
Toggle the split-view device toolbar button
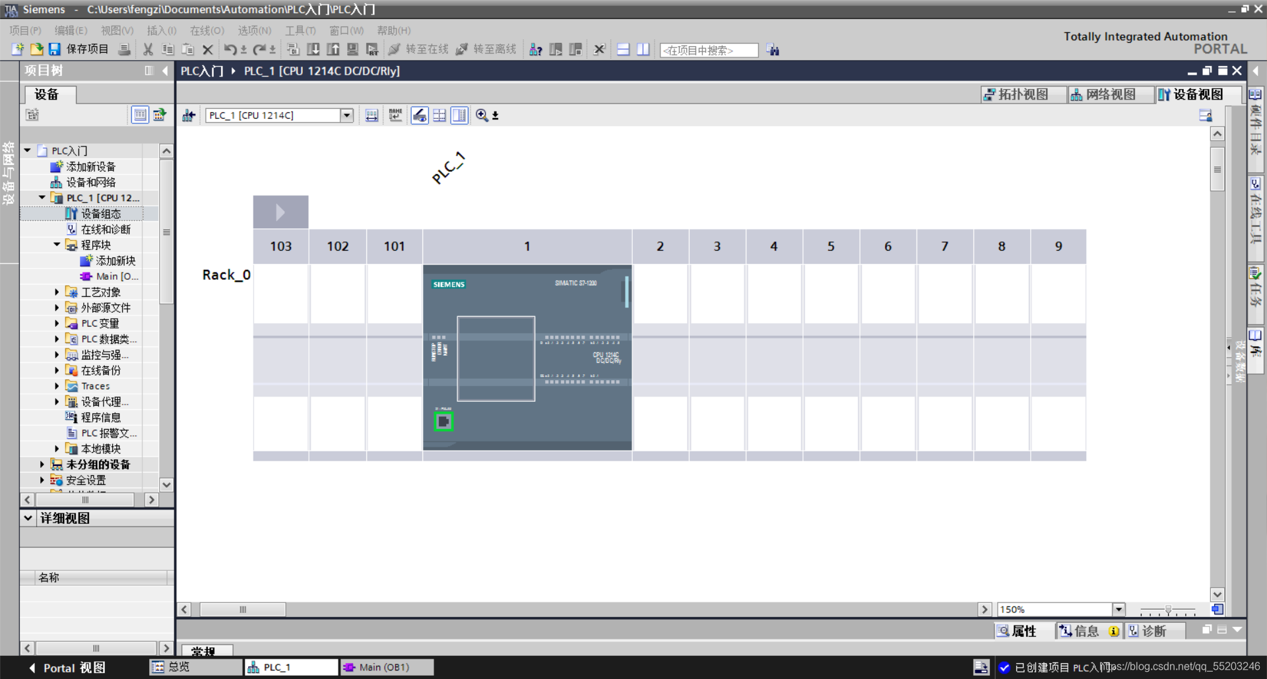pyautogui.click(x=459, y=115)
